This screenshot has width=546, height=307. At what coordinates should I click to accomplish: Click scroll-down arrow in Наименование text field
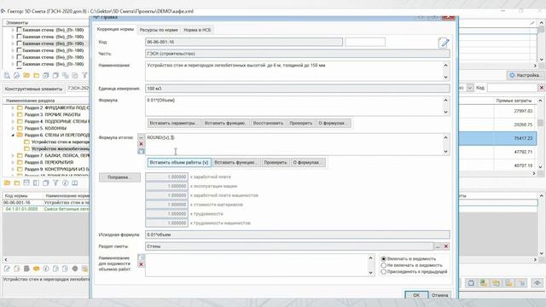[445, 77]
